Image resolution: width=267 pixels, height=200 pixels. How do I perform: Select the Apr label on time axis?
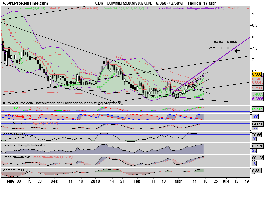[x=226, y=181]
